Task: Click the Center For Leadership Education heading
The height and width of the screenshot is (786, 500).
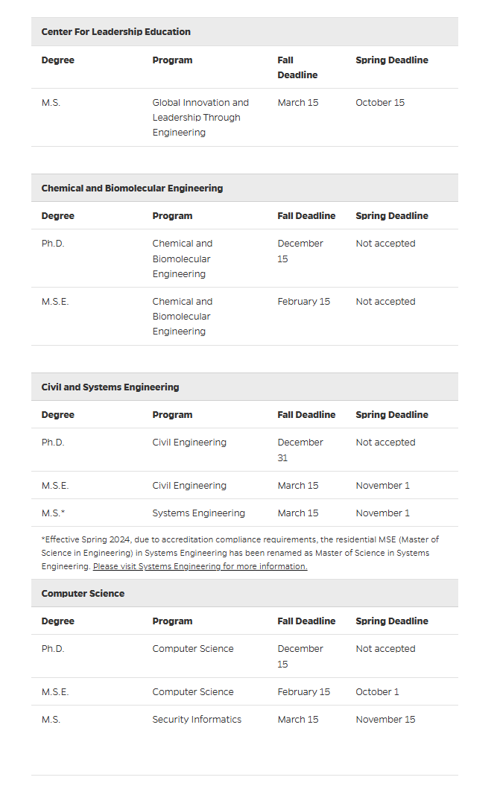Action: (115, 32)
